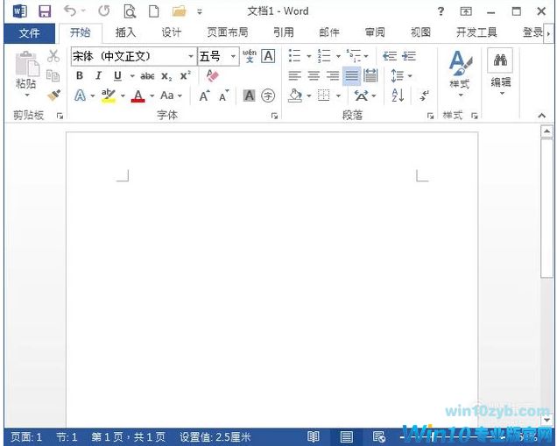The height and width of the screenshot is (446, 557).
Task: Click the Format Painter brush icon
Action: (x=53, y=95)
